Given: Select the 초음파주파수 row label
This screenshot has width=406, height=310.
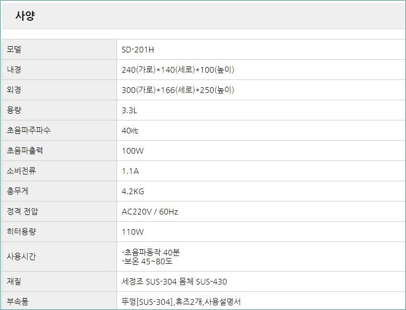Looking at the screenshot, I should click(x=29, y=130).
